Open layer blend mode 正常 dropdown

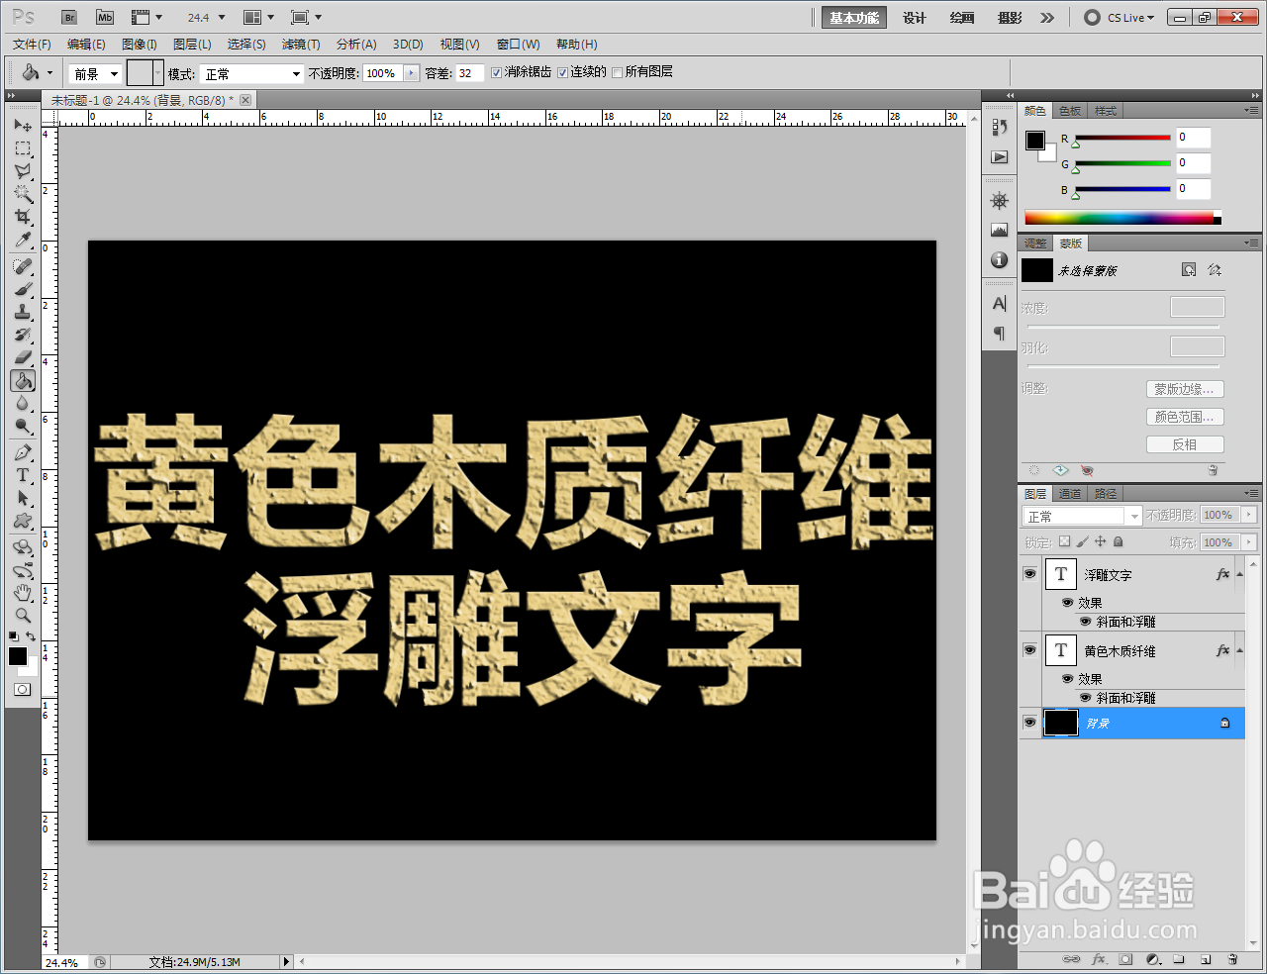point(1082,516)
